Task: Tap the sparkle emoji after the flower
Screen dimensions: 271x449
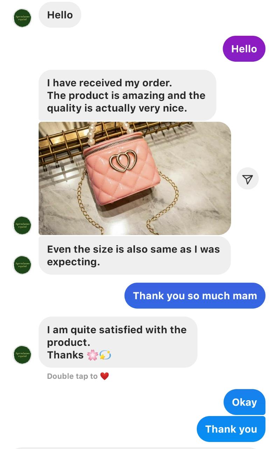Action: (x=105, y=355)
